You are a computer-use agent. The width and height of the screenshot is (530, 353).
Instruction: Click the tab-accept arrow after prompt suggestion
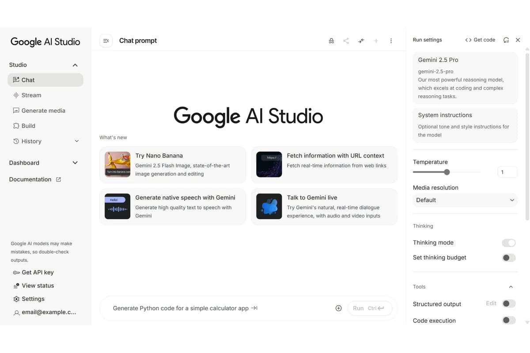point(254,308)
